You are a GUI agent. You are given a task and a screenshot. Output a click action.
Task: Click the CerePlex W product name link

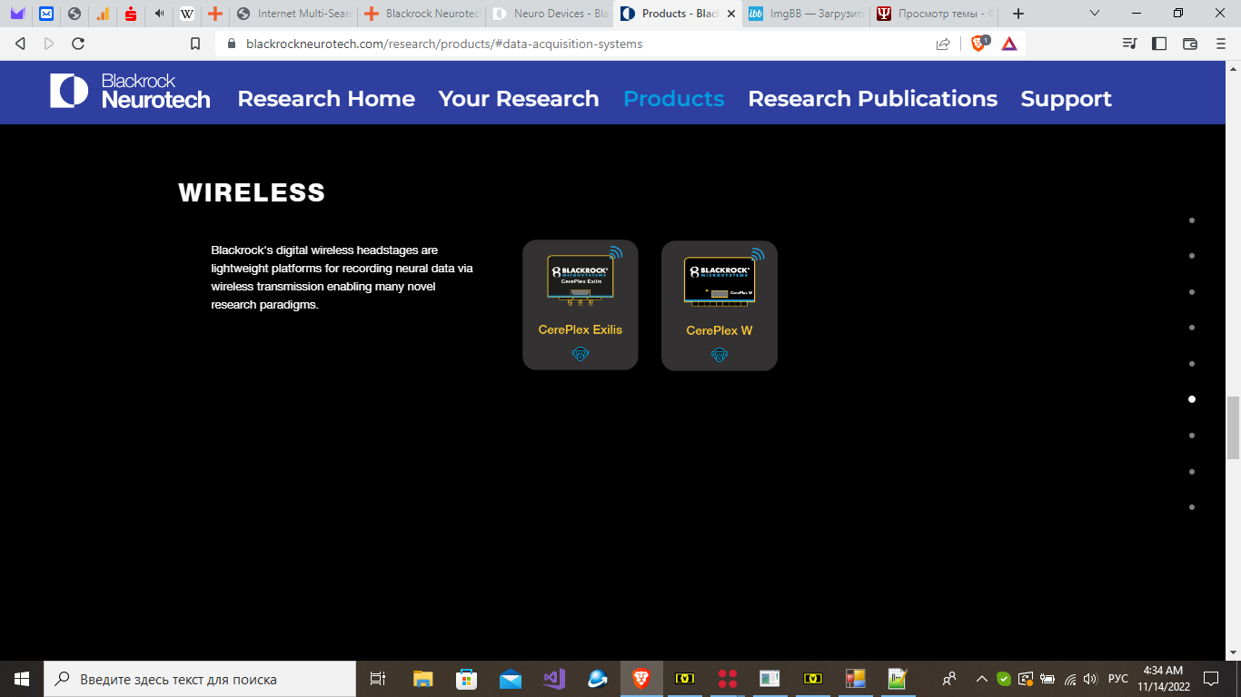click(x=720, y=330)
